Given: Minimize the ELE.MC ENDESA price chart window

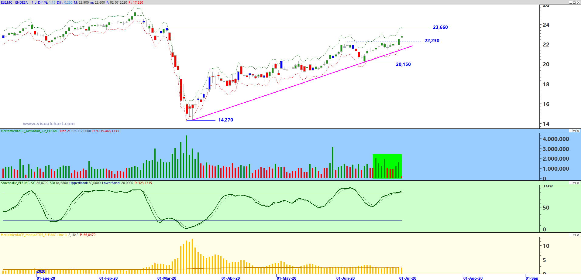Looking at the screenshot, I should pos(570,2).
